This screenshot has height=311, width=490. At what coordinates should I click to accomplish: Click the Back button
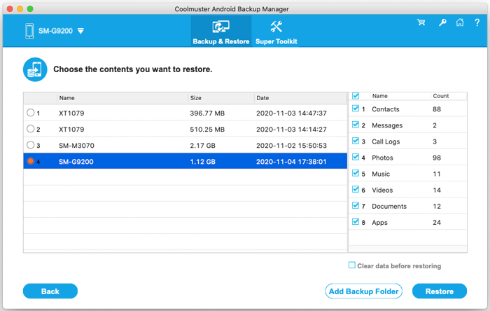point(50,291)
